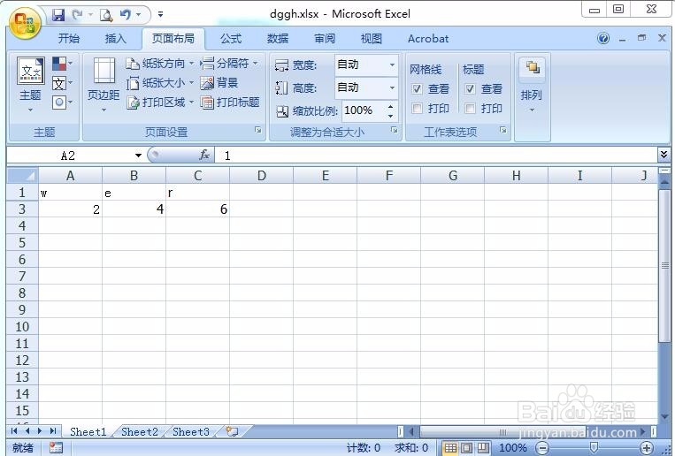Screen dimensions: 675x456
Task: Open the Office button menu
Action: (25, 22)
